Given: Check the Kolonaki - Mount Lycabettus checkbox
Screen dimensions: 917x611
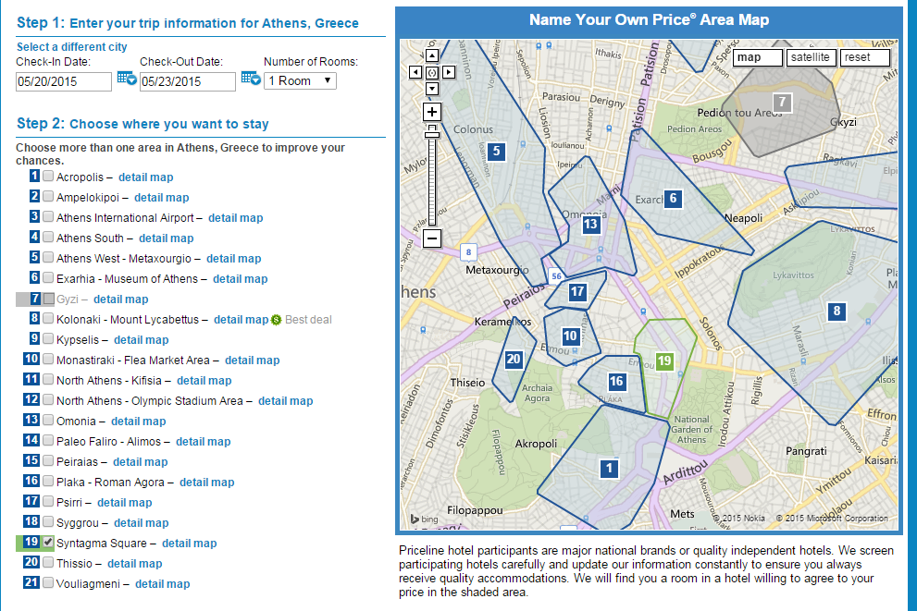Looking at the screenshot, I should pyautogui.click(x=48, y=318).
